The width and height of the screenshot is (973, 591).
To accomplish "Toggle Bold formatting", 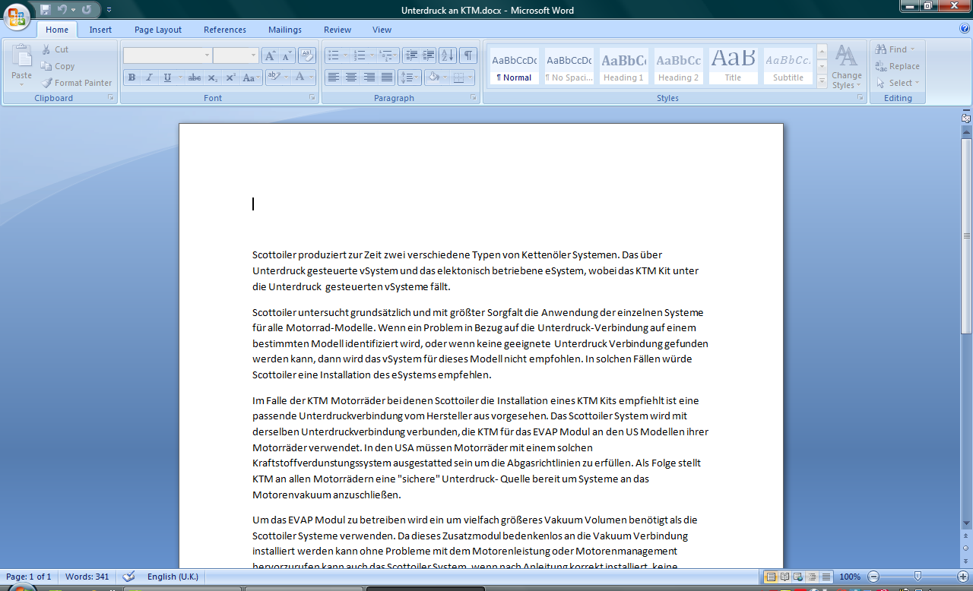I will tap(132, 77).
